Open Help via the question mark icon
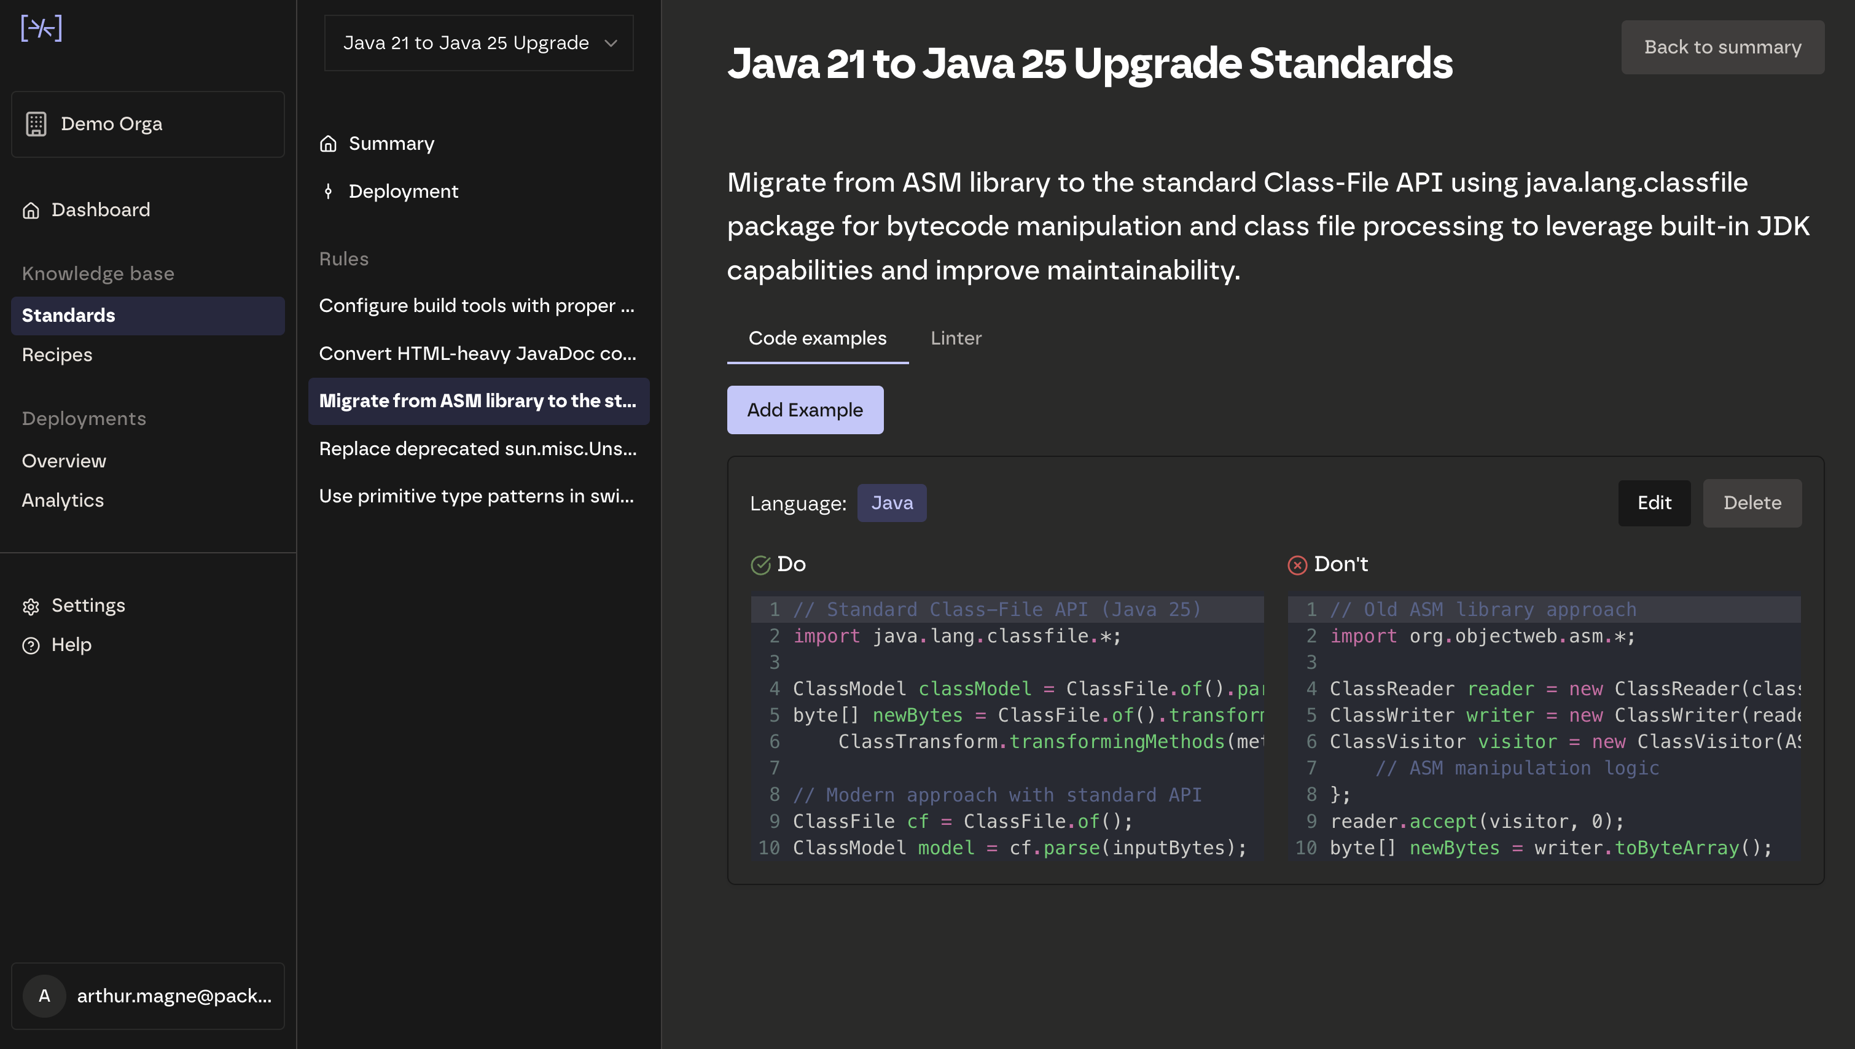Screen dimensions: 1855x1049 pos(32,645)
